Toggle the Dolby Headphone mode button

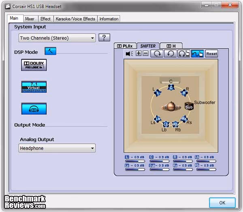34,109
